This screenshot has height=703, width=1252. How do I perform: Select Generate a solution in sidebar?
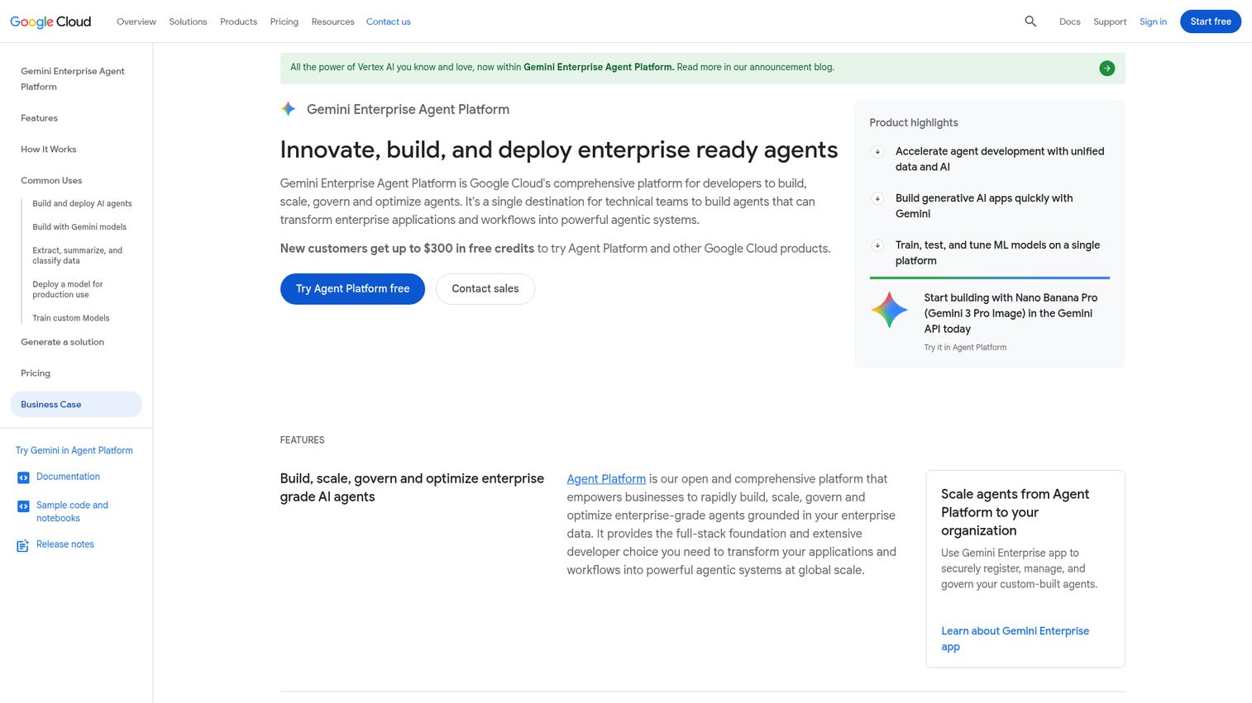click(x=62, y=342)
